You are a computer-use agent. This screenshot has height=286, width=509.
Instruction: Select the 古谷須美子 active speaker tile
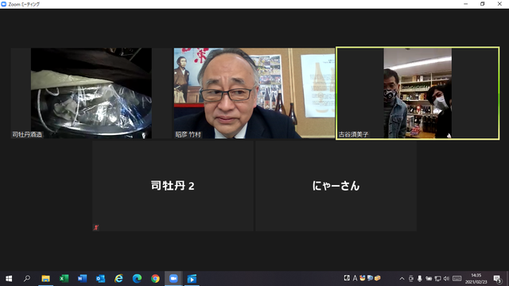418,94
